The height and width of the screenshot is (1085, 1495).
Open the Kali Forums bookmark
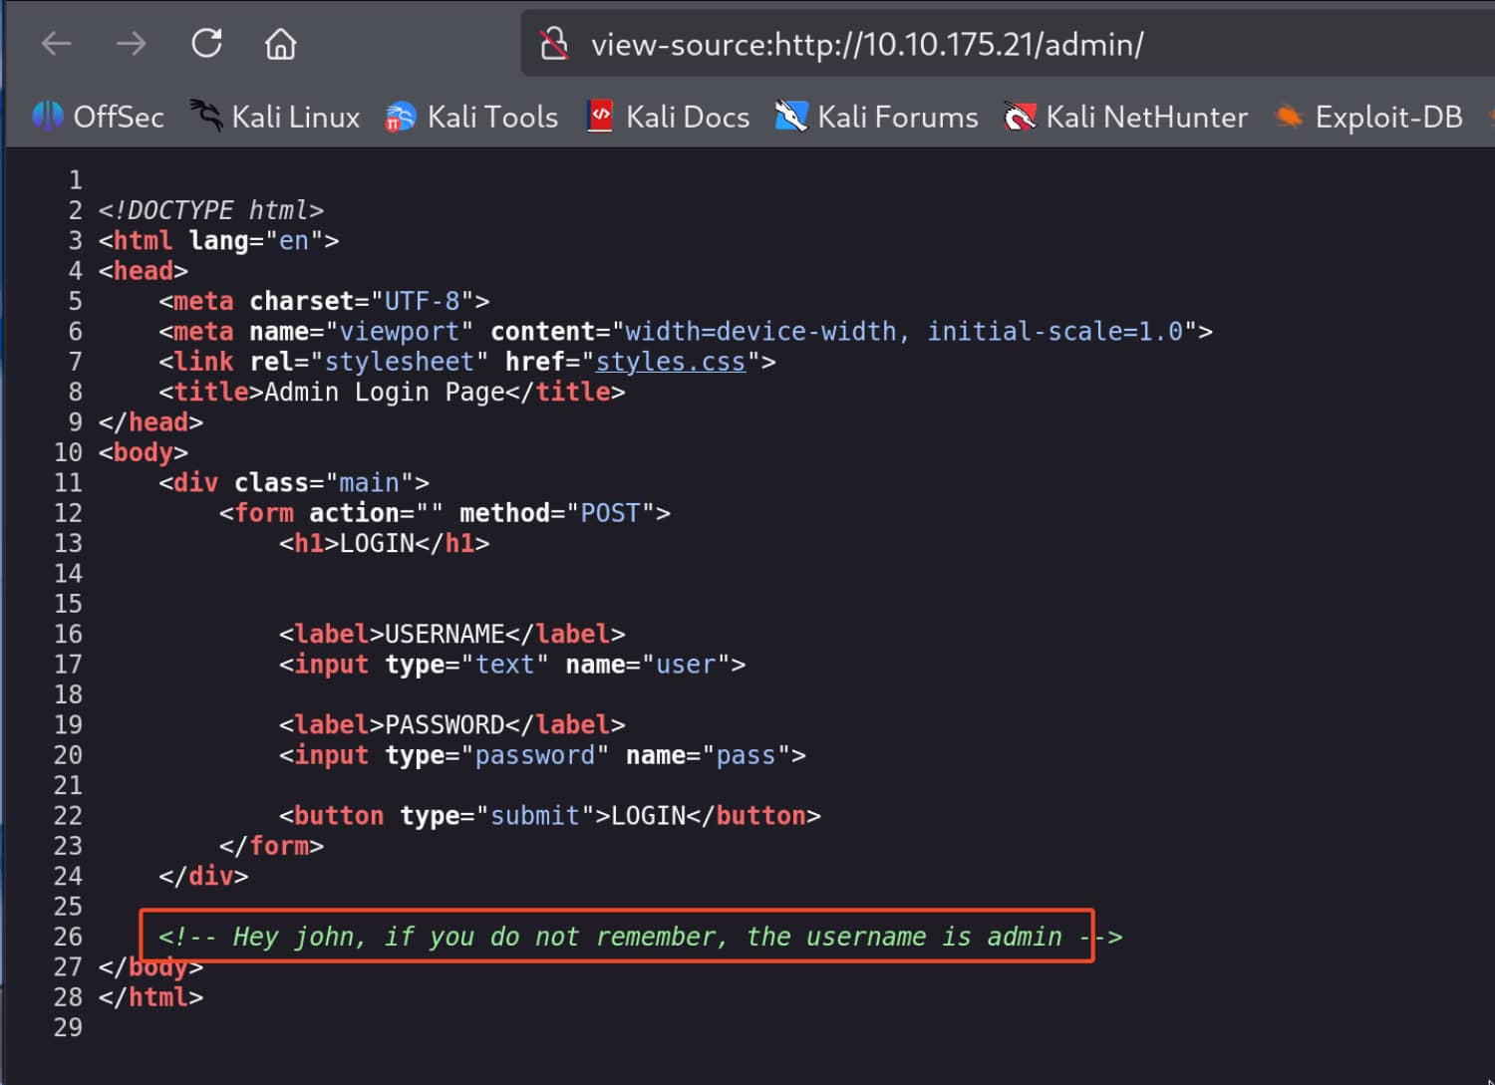pyautogui.click(x=878, y=118)
